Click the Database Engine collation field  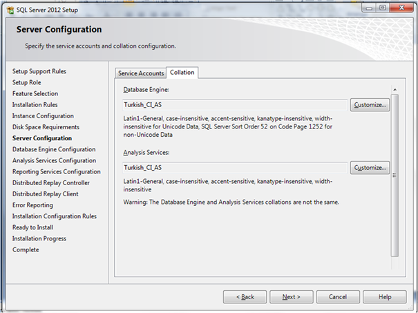tap(235, 105)
